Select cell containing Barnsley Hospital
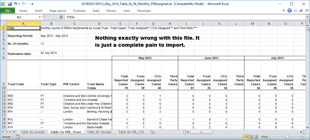The height and width of the screenshot is (140, 310). [99, 123]
